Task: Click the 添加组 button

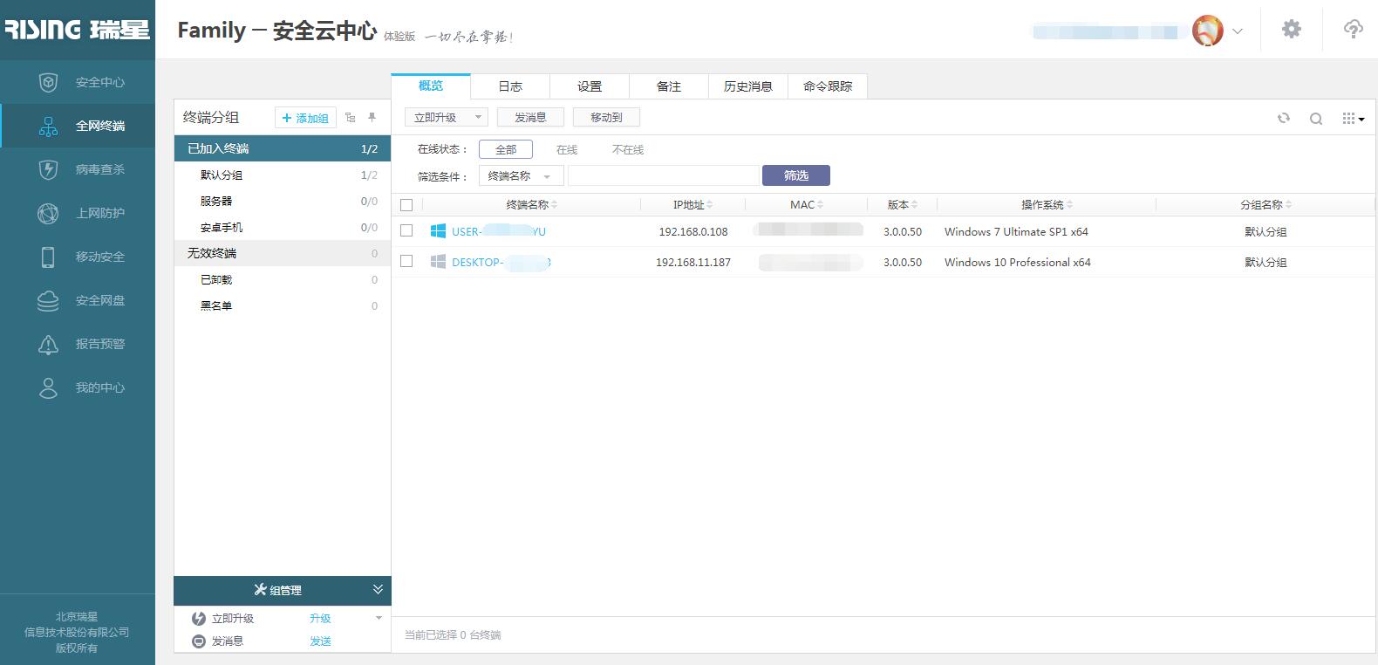Action: point(305,118)
